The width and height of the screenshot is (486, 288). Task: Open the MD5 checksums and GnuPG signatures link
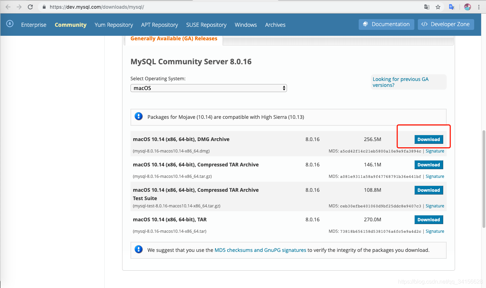[x=260, y=250]
